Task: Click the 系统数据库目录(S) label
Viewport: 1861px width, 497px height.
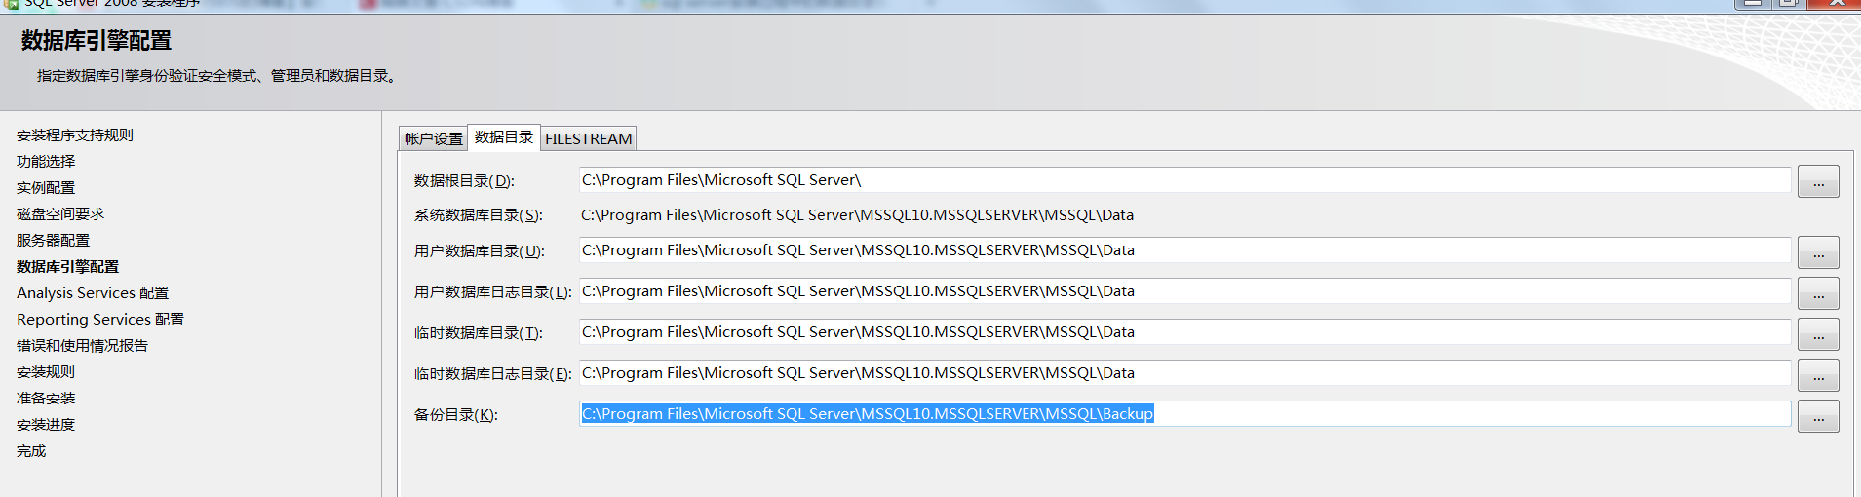Action: tap(479, 215)
